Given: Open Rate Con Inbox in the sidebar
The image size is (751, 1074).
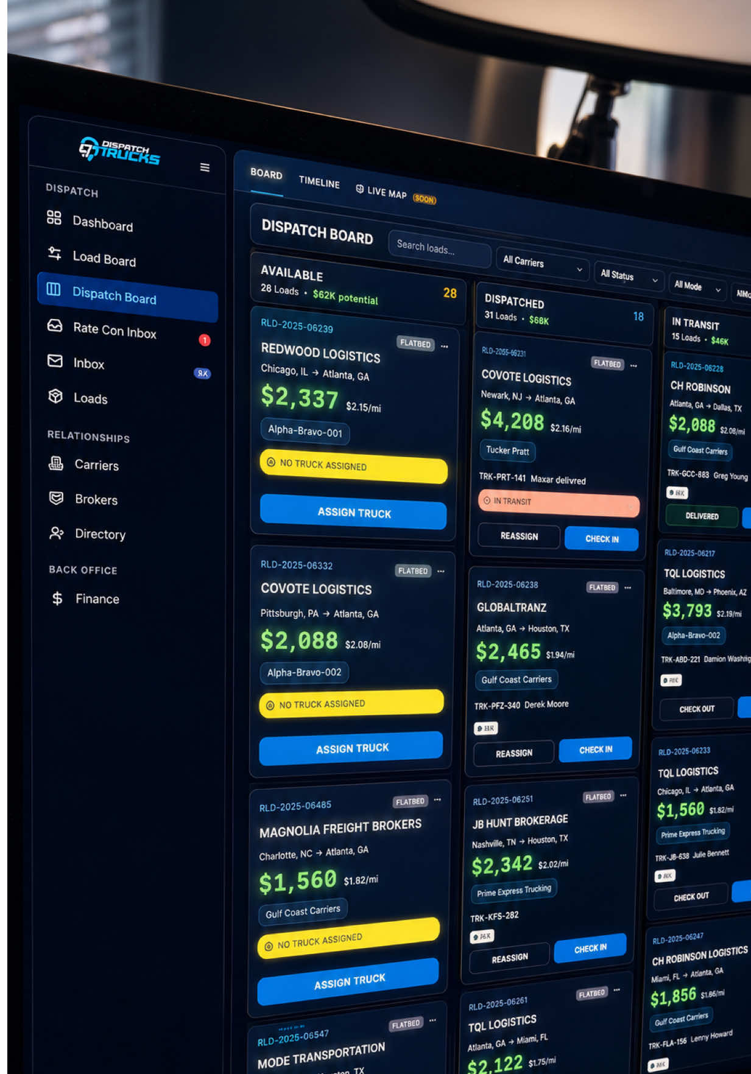Looking at the screenshot, I should click(115, 330).
